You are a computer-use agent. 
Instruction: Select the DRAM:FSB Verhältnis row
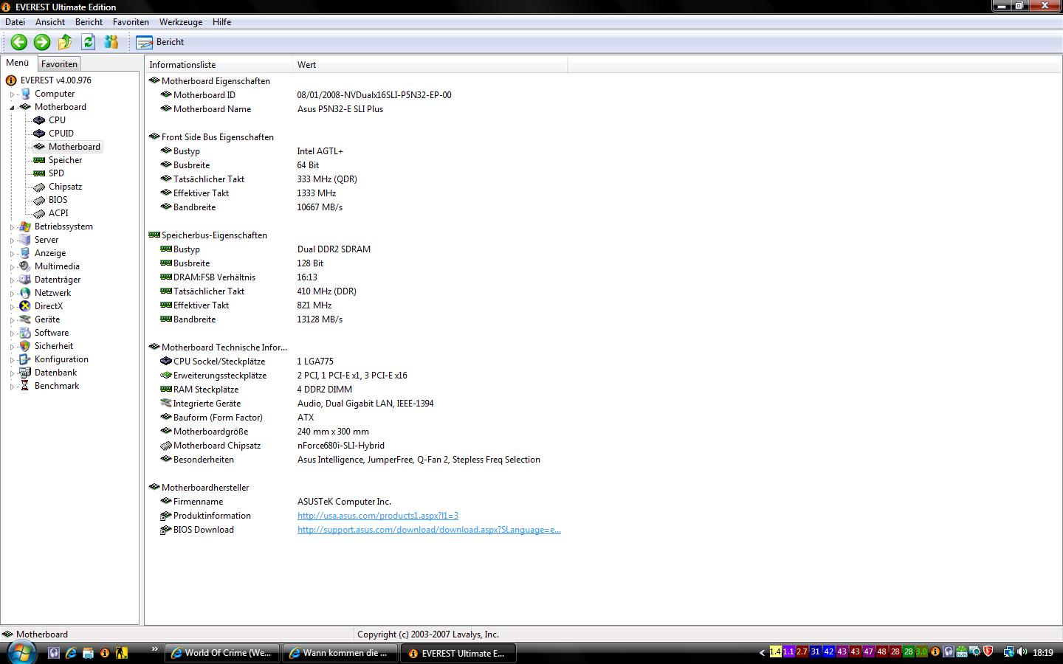tap(356, 277)
